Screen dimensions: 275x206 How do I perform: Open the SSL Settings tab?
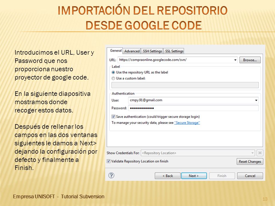pyautogui.click(x=174, y=51)
